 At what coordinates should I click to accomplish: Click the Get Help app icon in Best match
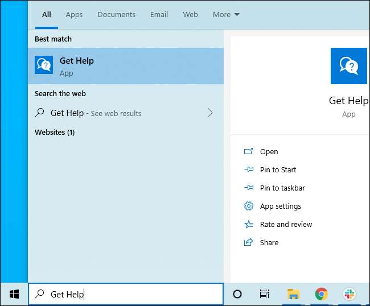point(44,65)
